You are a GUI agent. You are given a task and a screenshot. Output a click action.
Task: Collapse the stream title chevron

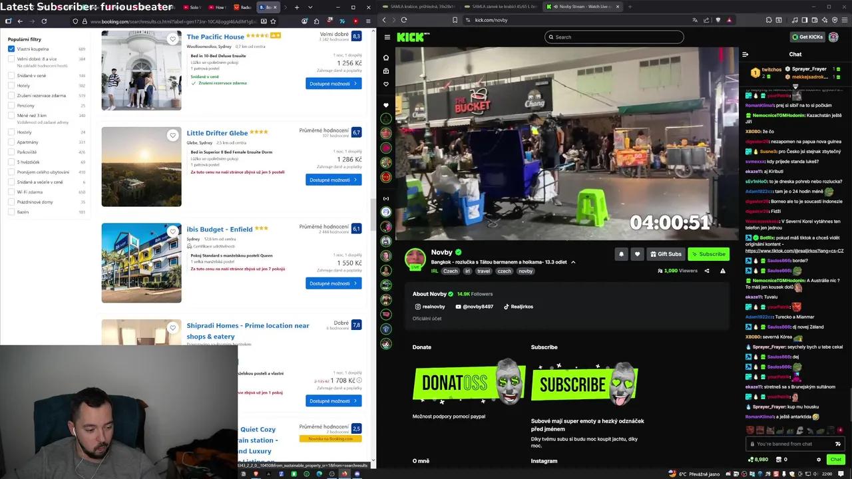(x=573, y=262)
